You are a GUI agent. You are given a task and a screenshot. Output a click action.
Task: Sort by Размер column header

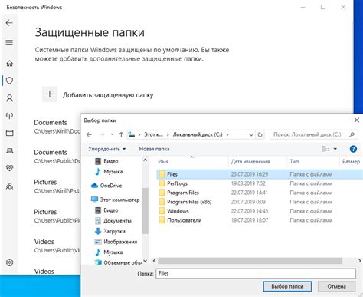[x=351, y=162]
